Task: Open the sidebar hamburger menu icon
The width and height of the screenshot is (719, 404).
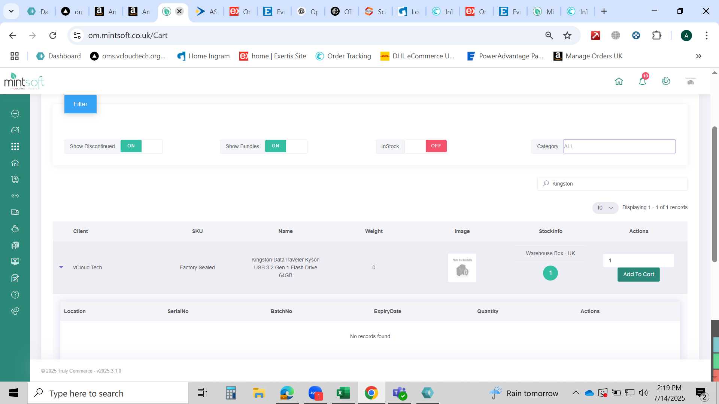Action: click(15, 114)
